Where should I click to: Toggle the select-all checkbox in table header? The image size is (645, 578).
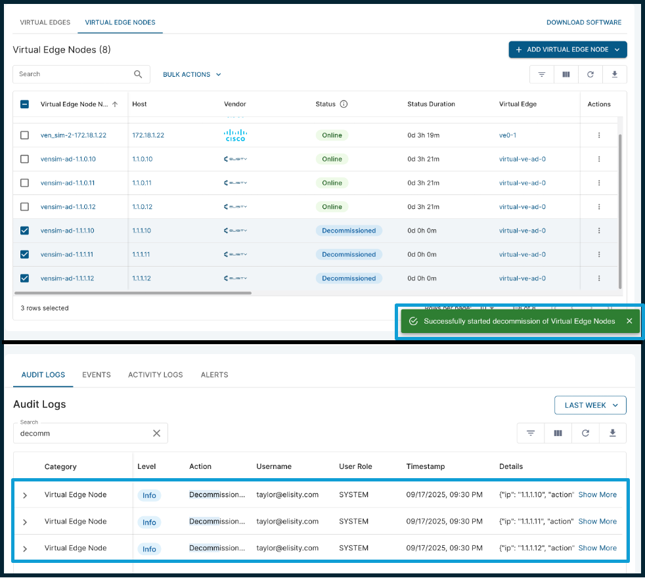tap(25, 104)
